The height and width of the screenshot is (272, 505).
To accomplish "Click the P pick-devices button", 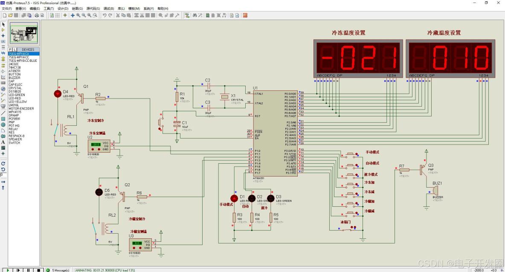I will tap(10, 49).
